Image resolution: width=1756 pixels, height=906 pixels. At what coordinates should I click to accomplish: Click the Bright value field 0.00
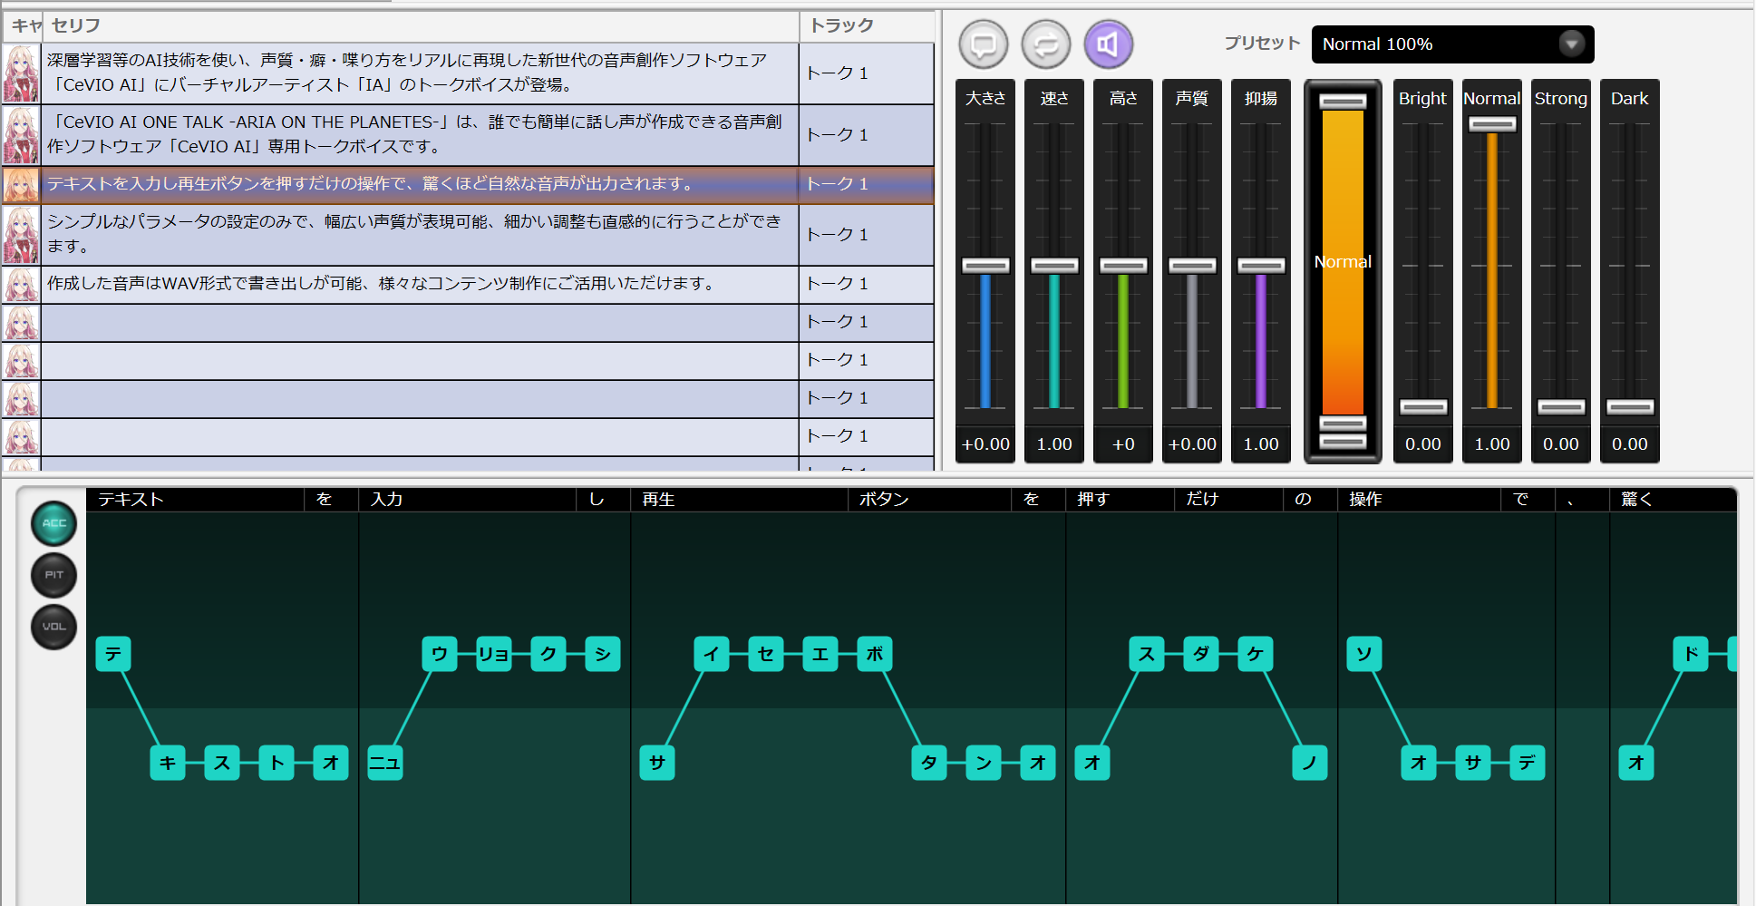[x=1423, y=444]
